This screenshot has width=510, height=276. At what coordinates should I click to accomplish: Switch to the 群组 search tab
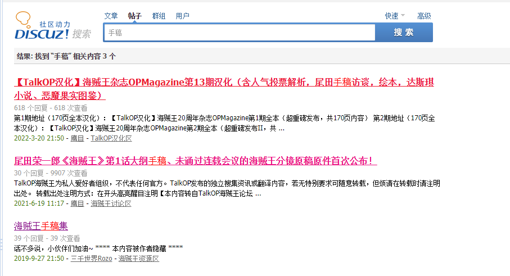[159, 16]
